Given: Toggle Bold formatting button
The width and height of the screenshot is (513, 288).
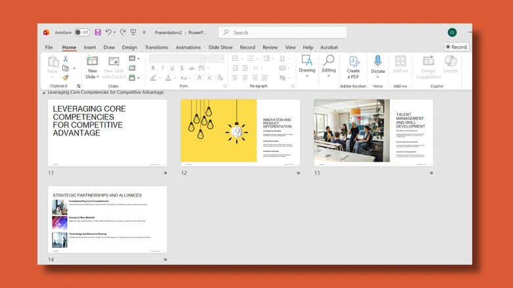Looking at the screenshot, I should 153,68.
